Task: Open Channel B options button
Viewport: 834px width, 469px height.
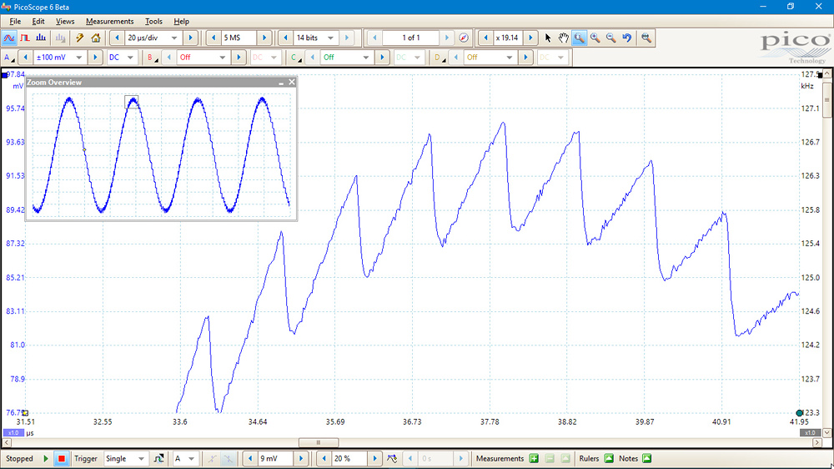Action: pos(152,58)
